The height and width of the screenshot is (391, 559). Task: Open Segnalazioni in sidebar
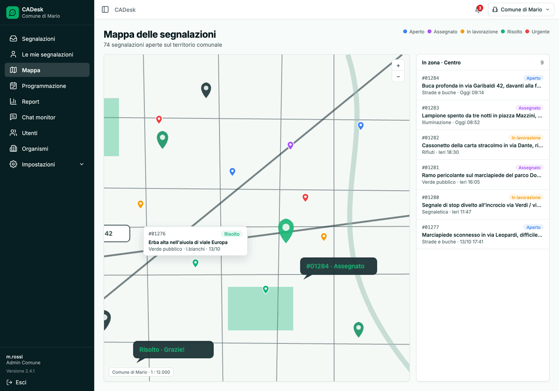tap(47, 39)
